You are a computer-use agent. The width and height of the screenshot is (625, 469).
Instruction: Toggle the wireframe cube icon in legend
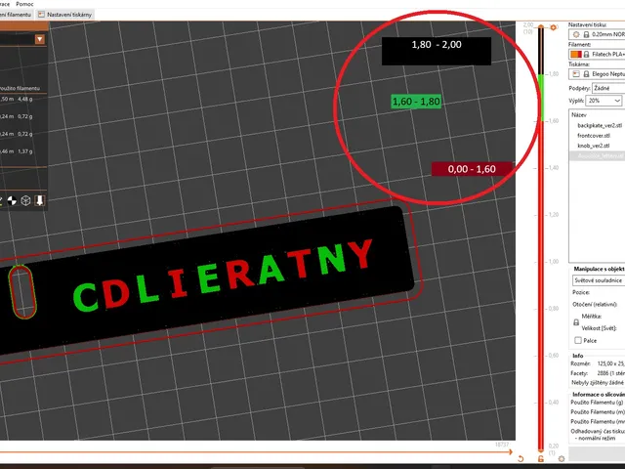click(25, 200)
